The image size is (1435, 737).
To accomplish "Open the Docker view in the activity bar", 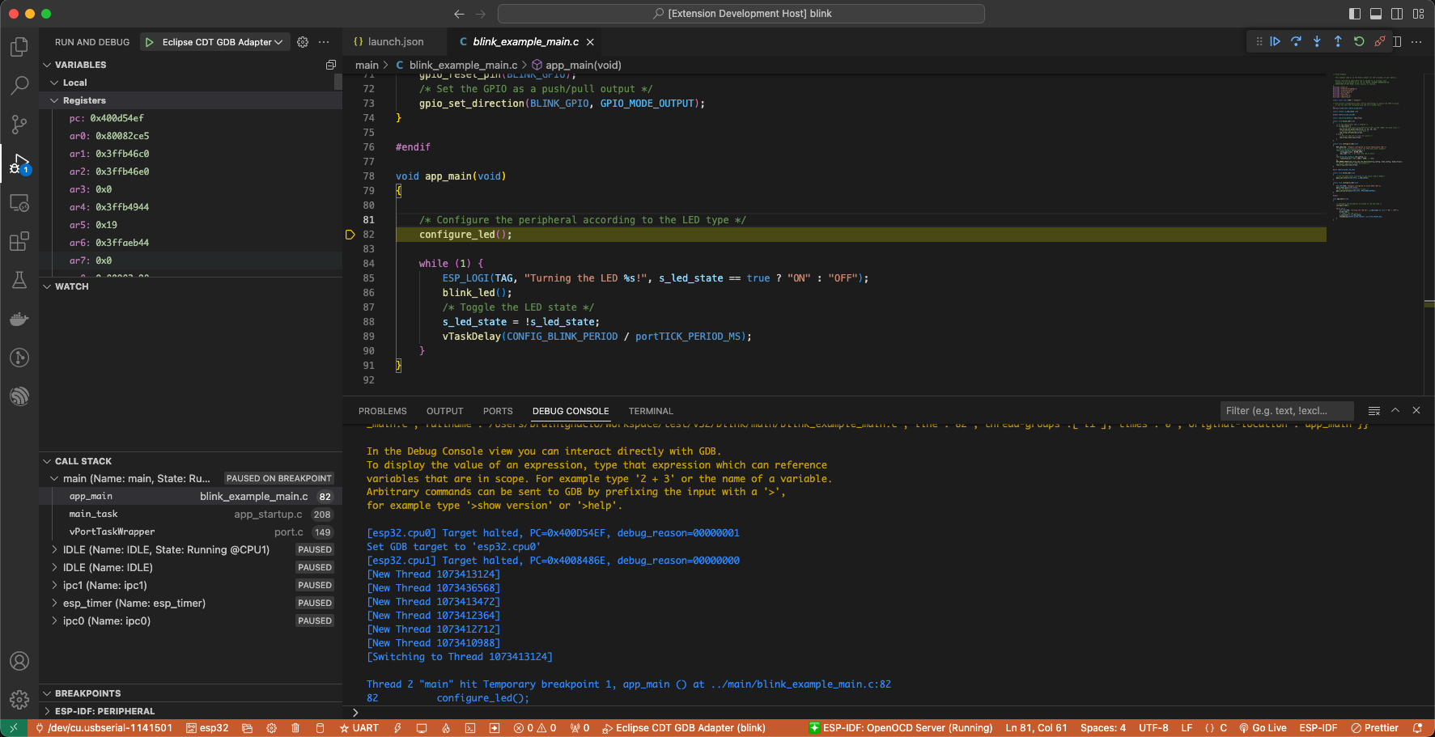I will 19,319.
